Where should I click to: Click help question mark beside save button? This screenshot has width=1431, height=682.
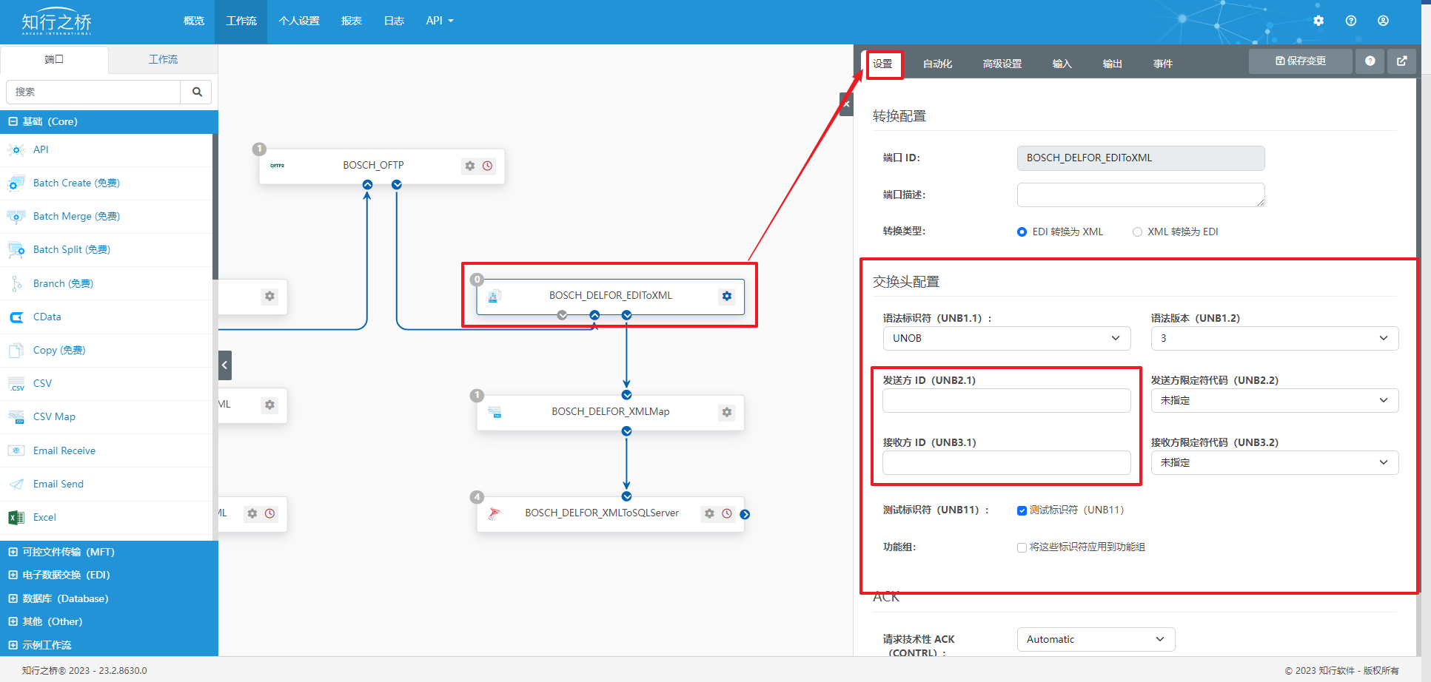point(1370,61)
